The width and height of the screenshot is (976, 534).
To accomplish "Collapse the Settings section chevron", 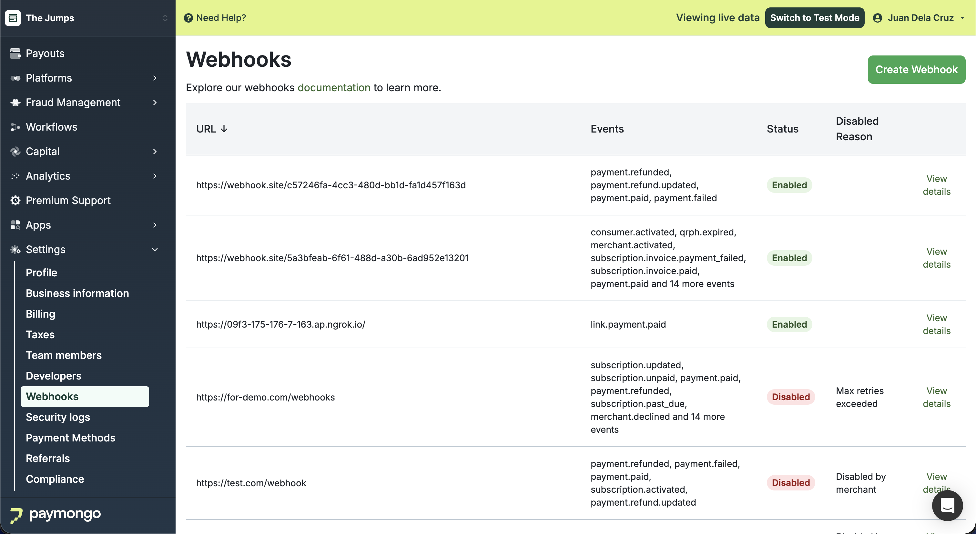I will tap(155, 249).
